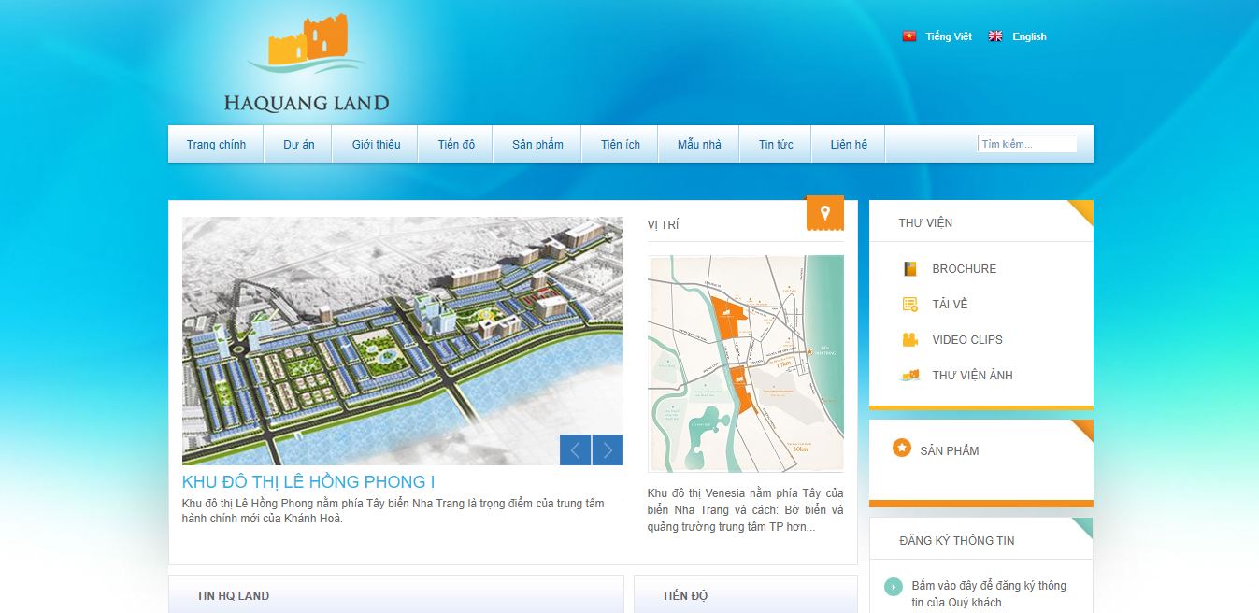Screen dimensions: 1259x613
Task: Open the TẢI VỀ library link
Action: pyautogui.click(x=950, y=304)
